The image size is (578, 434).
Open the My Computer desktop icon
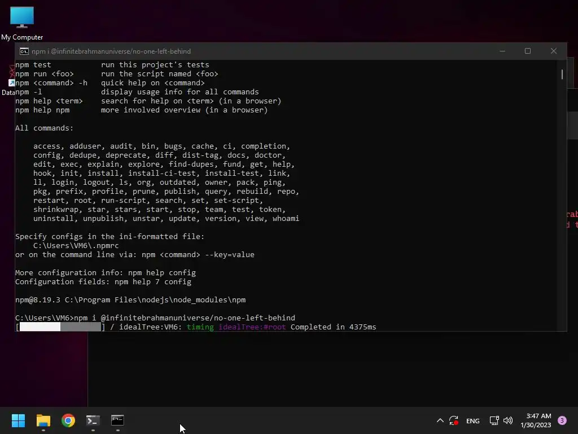(x=22, y=23)
